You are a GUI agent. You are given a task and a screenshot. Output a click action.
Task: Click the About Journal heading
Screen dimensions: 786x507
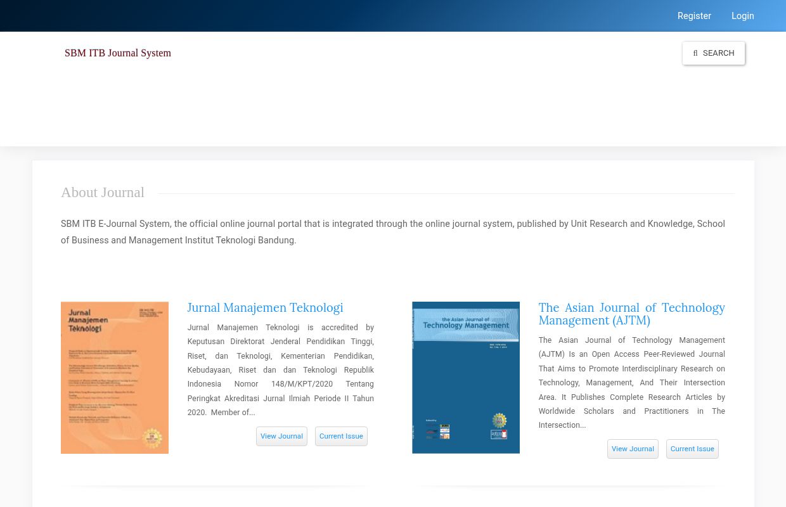103,193
